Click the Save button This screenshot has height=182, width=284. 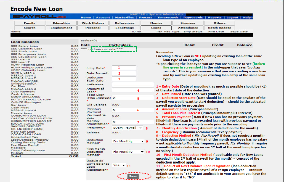pyautogui.click(x=133, y=176)
